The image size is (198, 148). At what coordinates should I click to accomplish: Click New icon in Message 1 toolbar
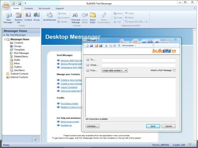coord(87,45)
